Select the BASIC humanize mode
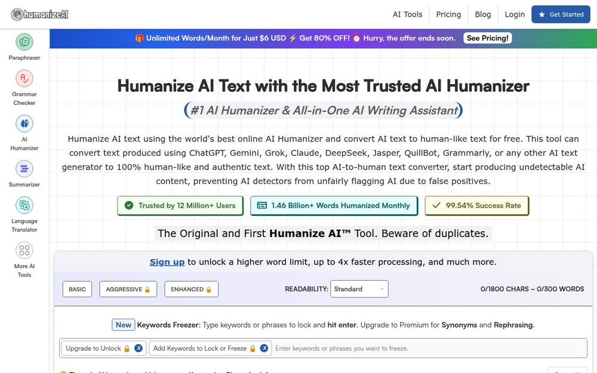 tap(77, 289)
